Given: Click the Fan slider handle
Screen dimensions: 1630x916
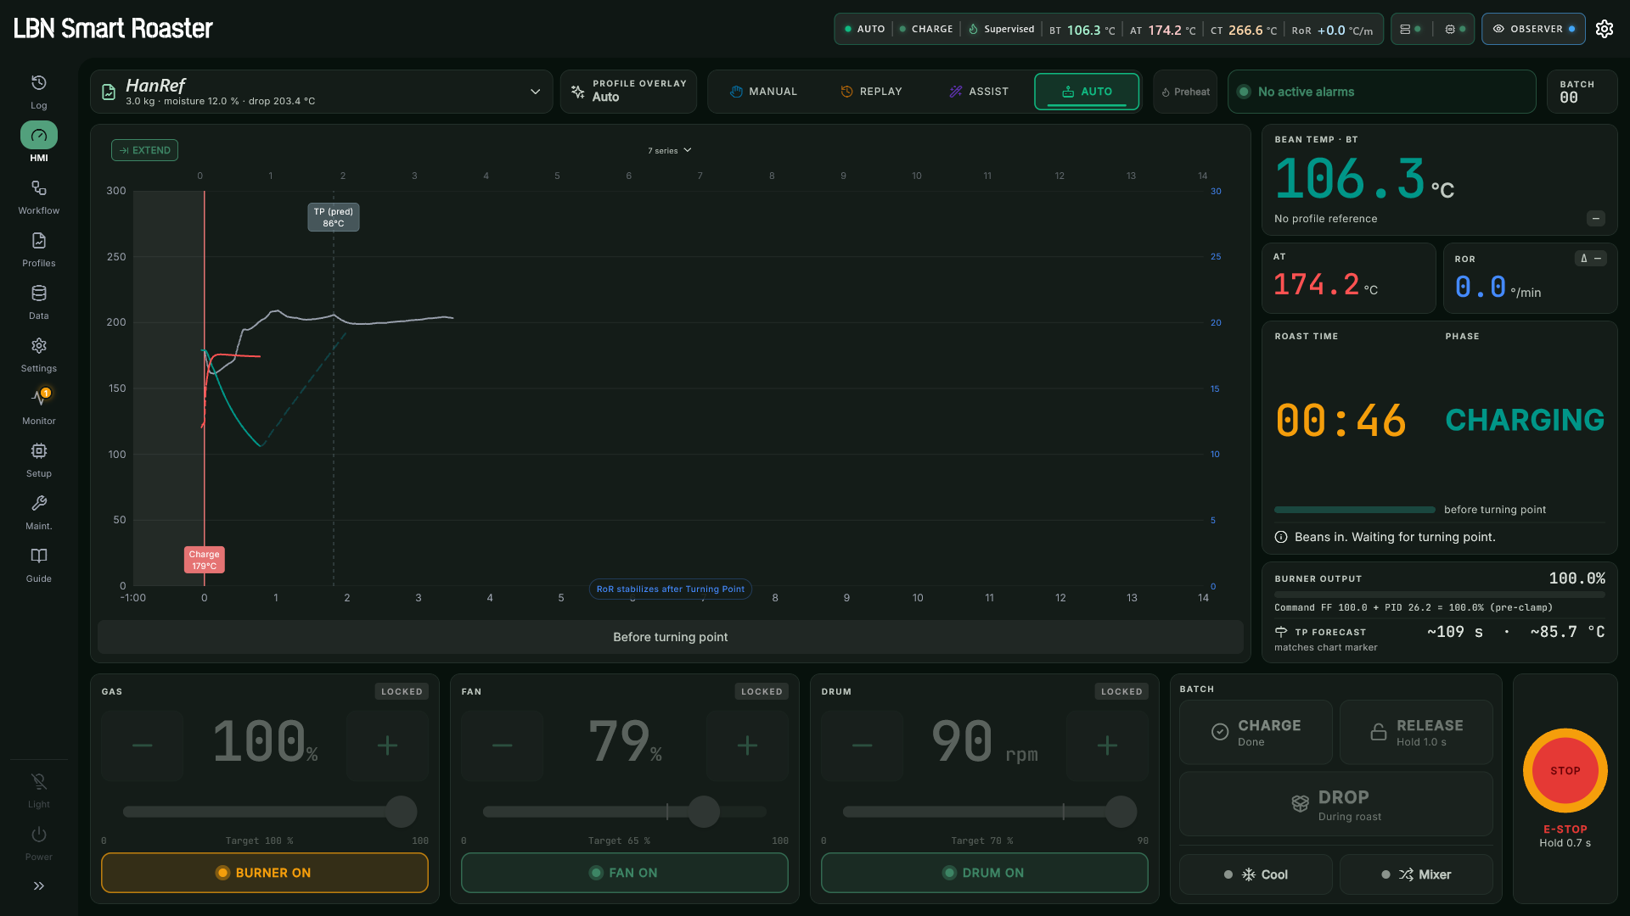Looking at the screenshot, I should pyautogui.click(x=704, y=812).
